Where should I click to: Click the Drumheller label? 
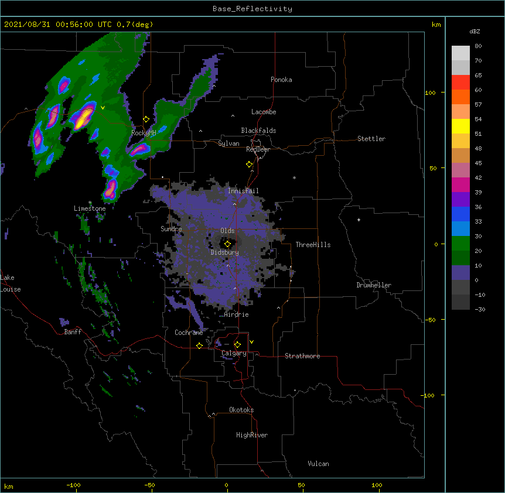tap(374, 285)
